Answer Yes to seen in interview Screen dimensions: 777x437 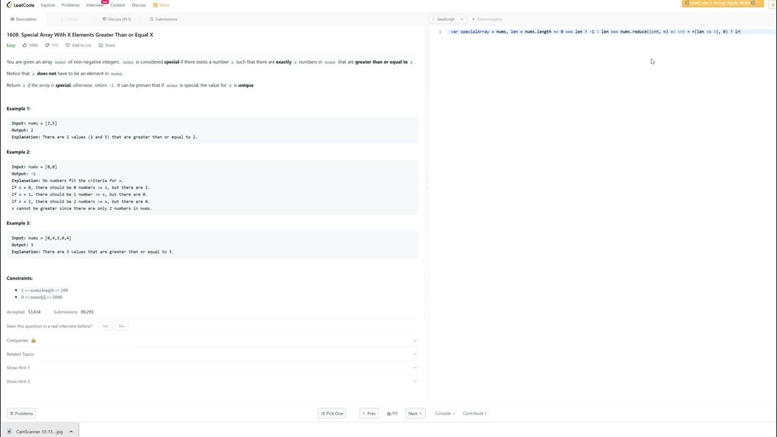[106, 326]
